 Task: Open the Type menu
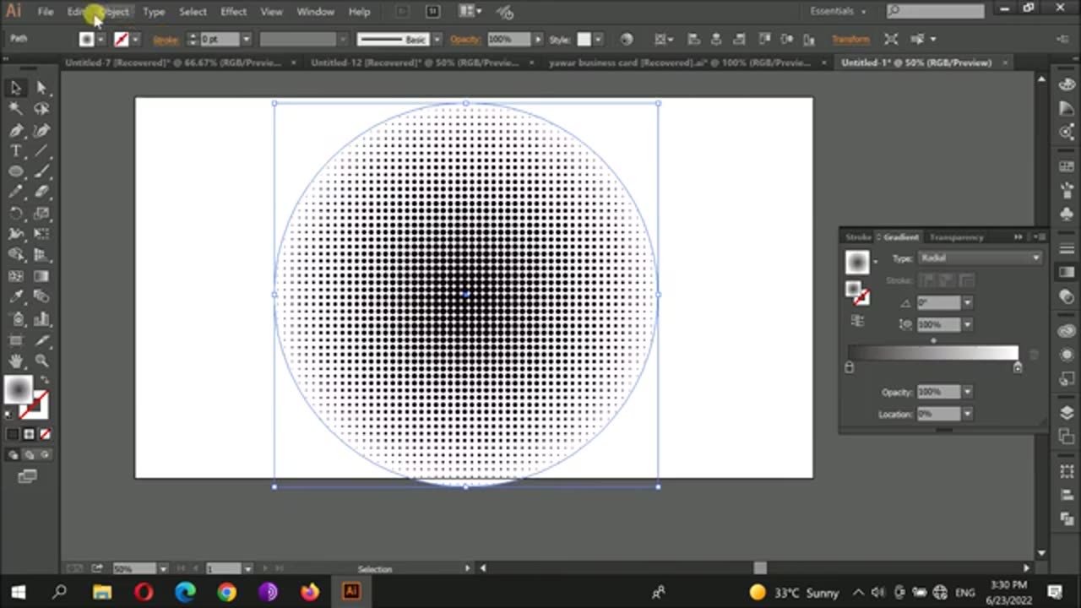pos(154,12)
